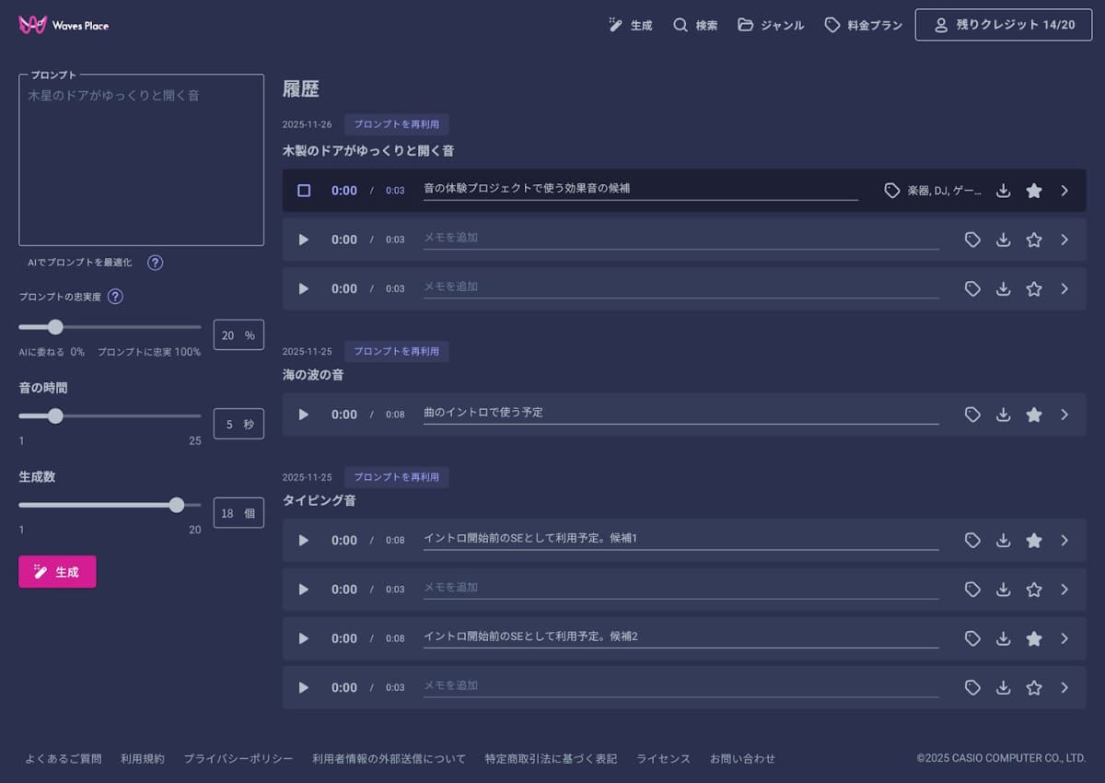1105x783 pixels.
Task: Expand details of the first 木製のドア result
Action: tap(1064, 191)
